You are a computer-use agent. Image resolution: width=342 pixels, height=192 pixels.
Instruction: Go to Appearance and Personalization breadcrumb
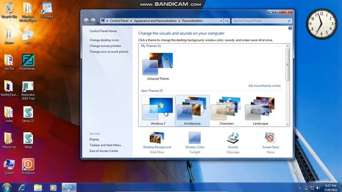point(155,21)
